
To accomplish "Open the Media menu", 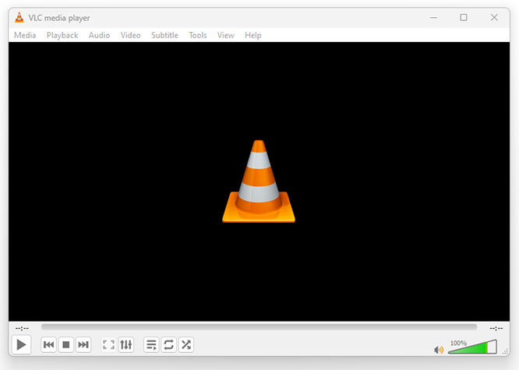I will pyautogui.click(x=25, y=35).
